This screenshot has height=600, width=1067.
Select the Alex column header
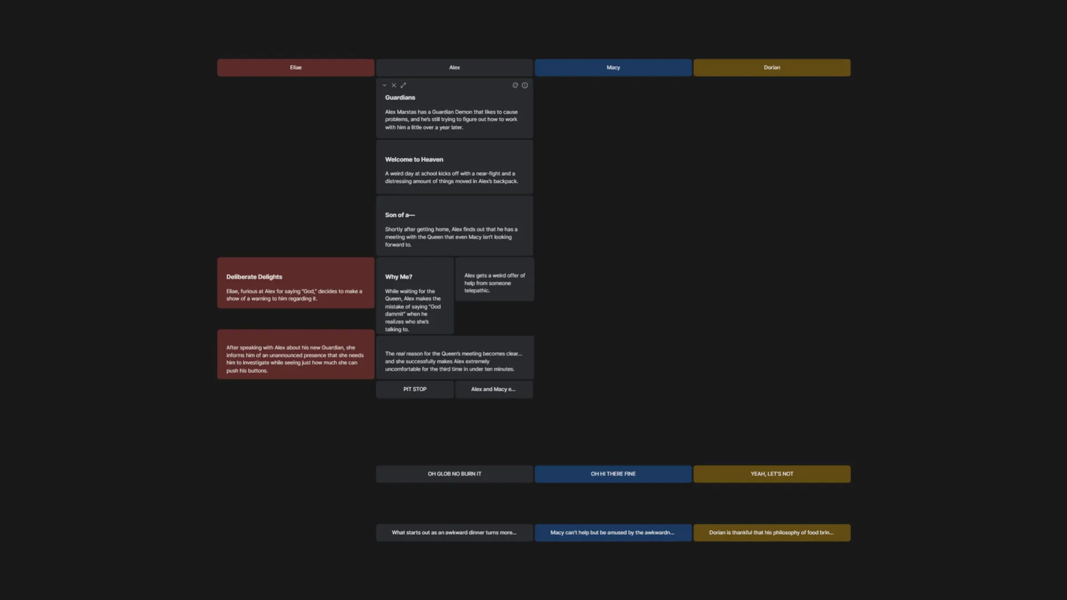[454, 68]
